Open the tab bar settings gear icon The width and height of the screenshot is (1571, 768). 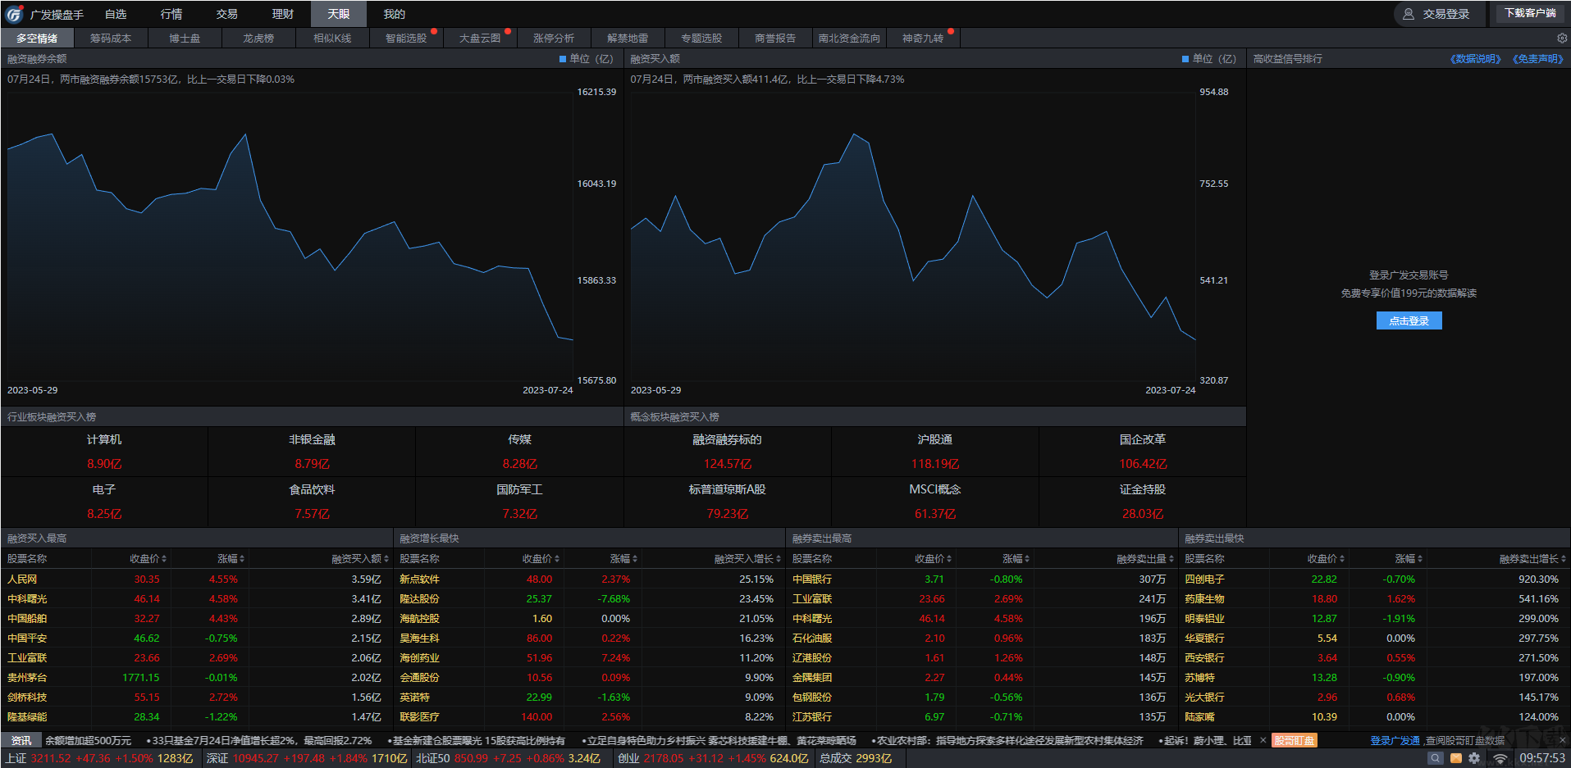pos(1561,39)
